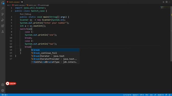Viewport: 172px width, 96px height.
Task: Open the Source Control view
Action: [x=3, y=14]
